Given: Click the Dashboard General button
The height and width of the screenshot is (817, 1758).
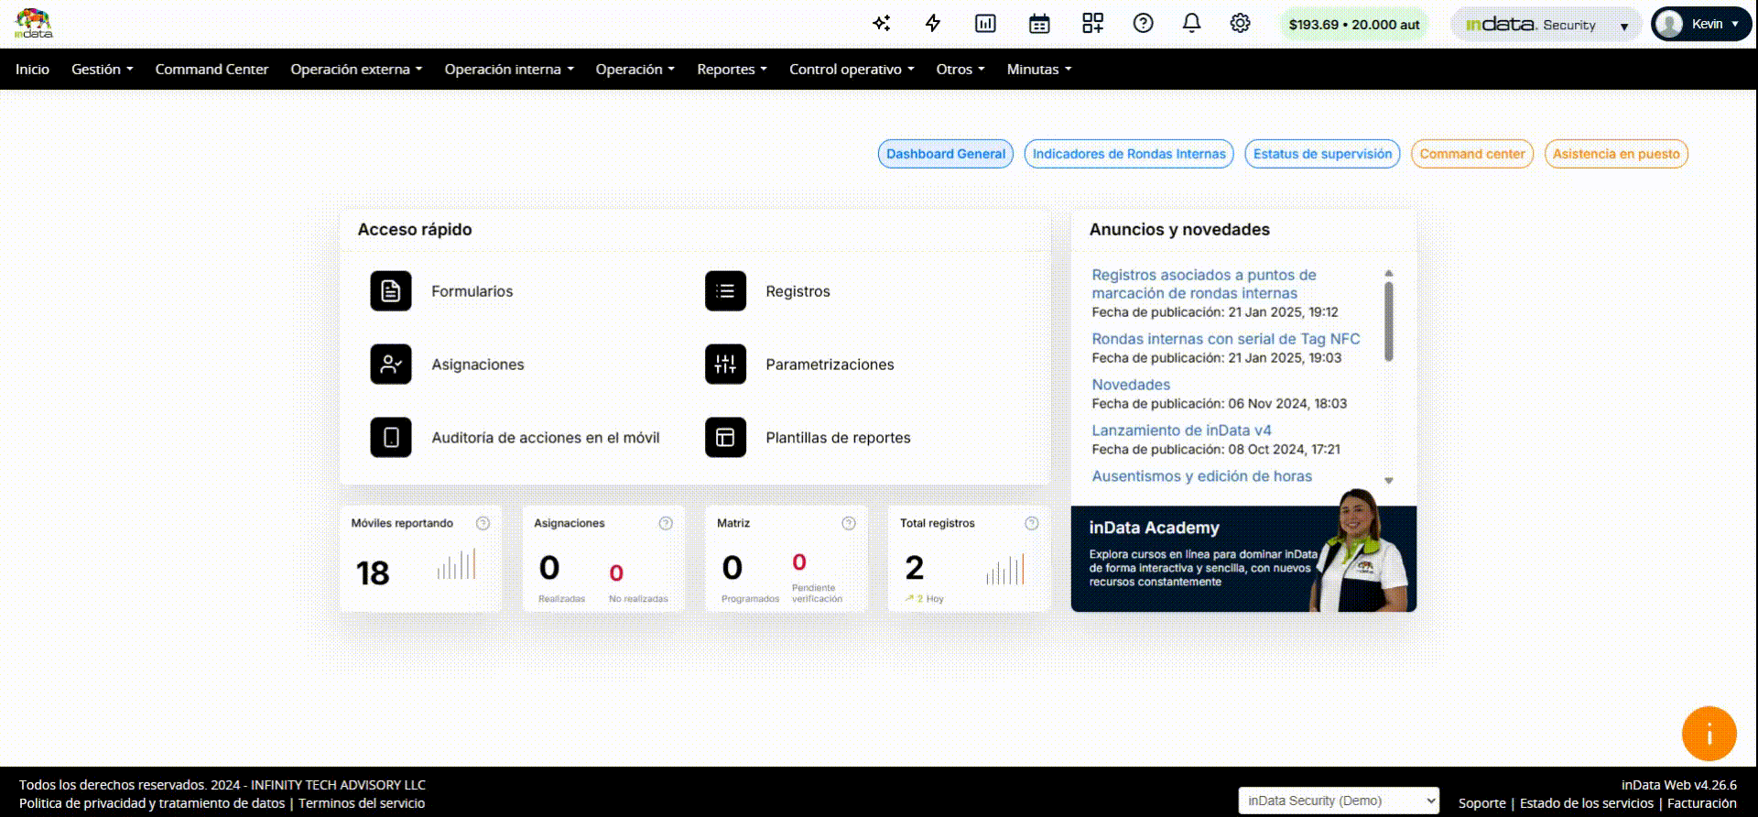Looking at the screenshot, I should tap(945, 154).
